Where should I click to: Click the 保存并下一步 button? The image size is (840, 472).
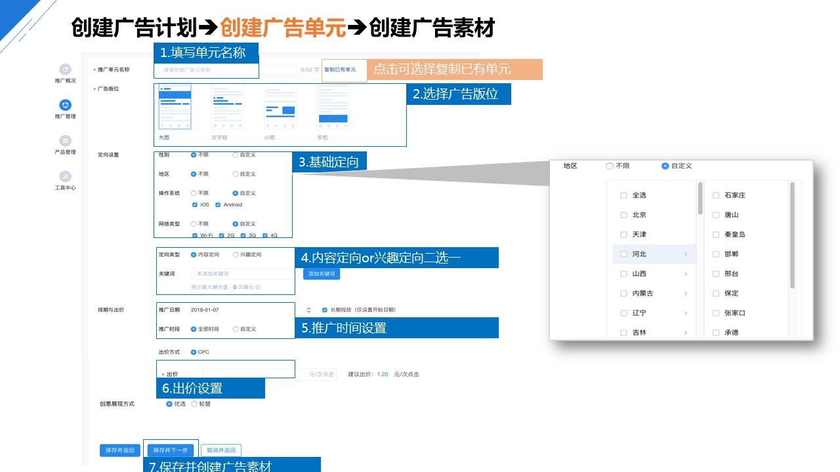coord(171,450)
